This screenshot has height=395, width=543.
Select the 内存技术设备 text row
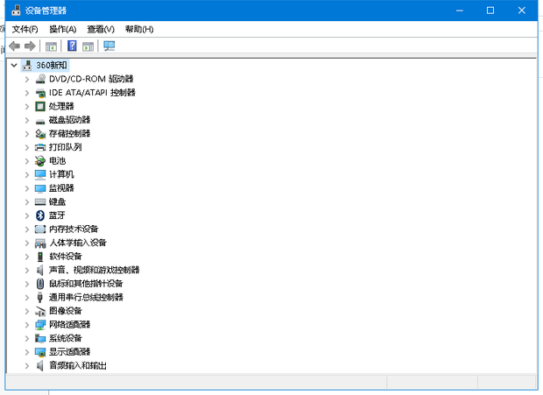point(74,229)
